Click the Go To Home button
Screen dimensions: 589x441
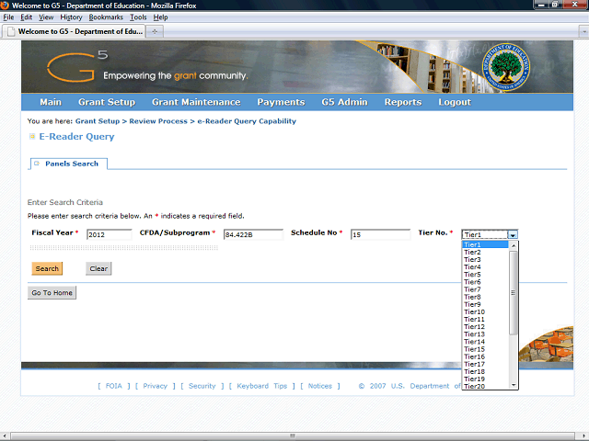[x=52, y=292]
